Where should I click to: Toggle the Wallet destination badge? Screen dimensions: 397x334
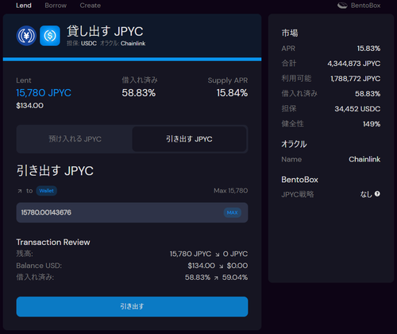point(46,191)
